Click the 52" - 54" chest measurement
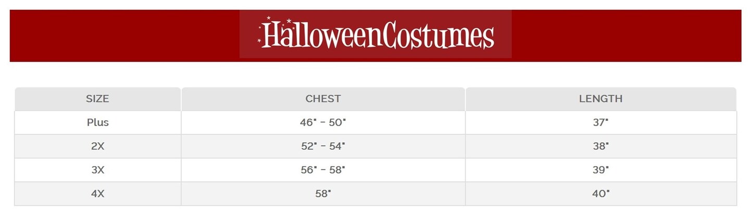This screenshot has height=220, width=750. click(323, 146)
